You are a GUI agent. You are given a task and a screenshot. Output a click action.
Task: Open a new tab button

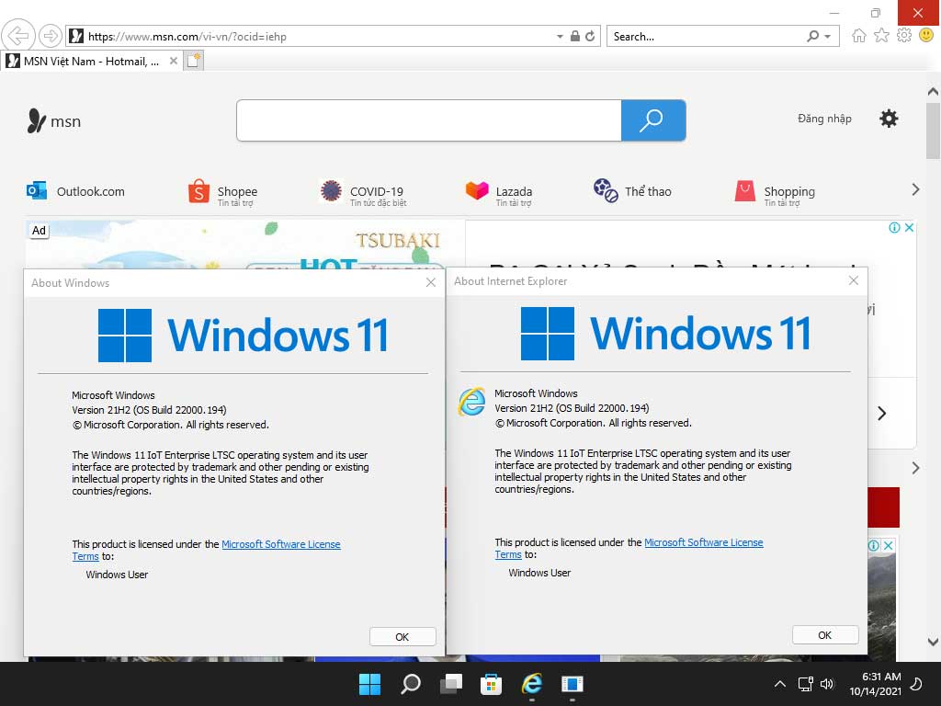pos(194,61)
